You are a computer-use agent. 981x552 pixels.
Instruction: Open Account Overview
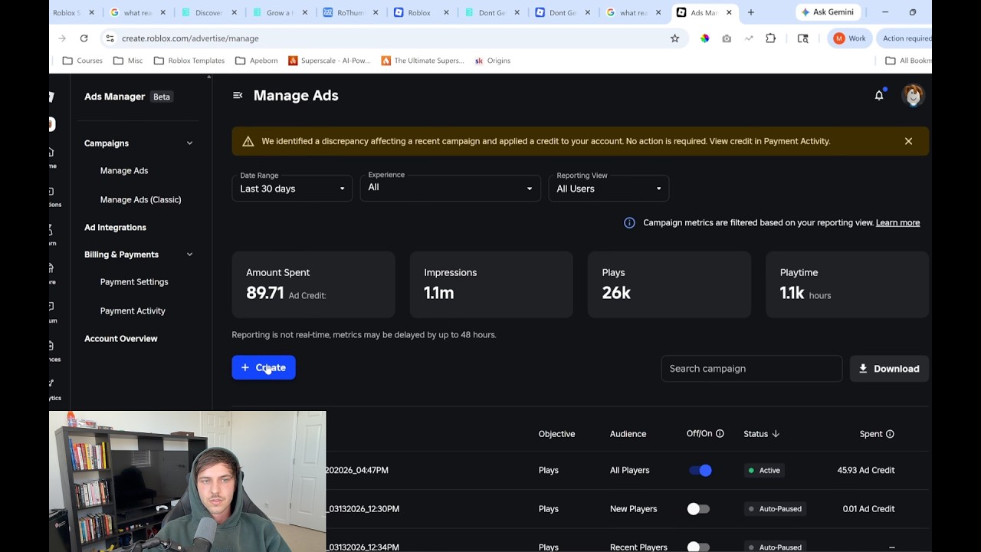(x=121, y=339)
